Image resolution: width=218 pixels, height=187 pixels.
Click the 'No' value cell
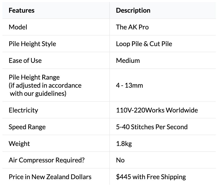(x=120, y=160)
